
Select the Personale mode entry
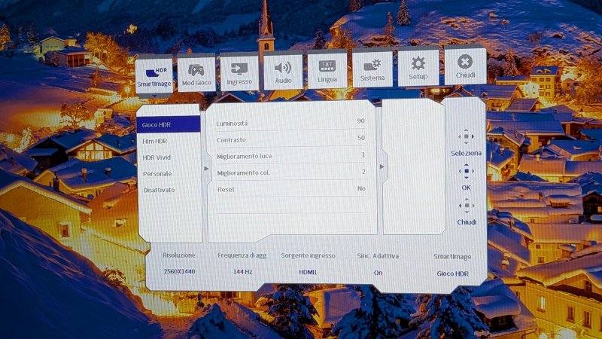click(157, 173)
